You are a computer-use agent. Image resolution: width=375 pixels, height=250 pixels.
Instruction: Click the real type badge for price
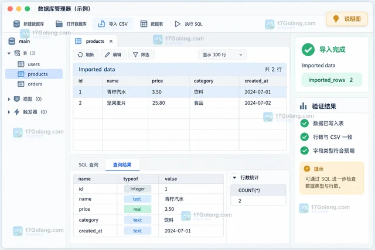(138, 209)
